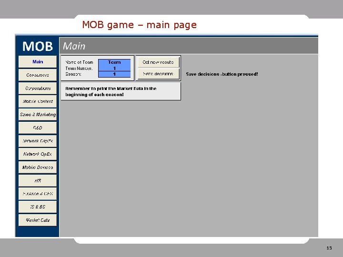The height and width of the screenshot is (257, 343).
Task: Select the Season value cell
Action: pyautogui.click(x=114, y=74)
